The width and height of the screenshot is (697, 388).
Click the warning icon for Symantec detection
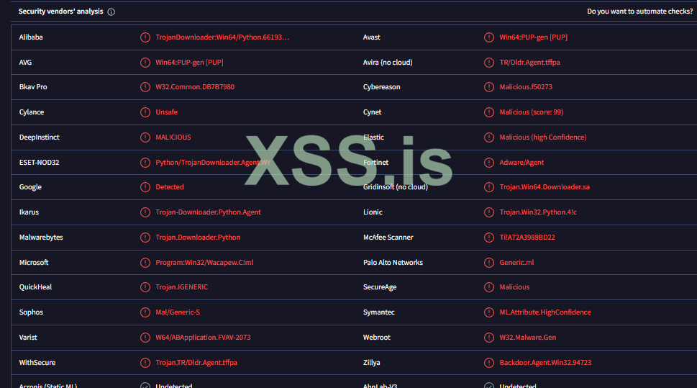[489, 312]
